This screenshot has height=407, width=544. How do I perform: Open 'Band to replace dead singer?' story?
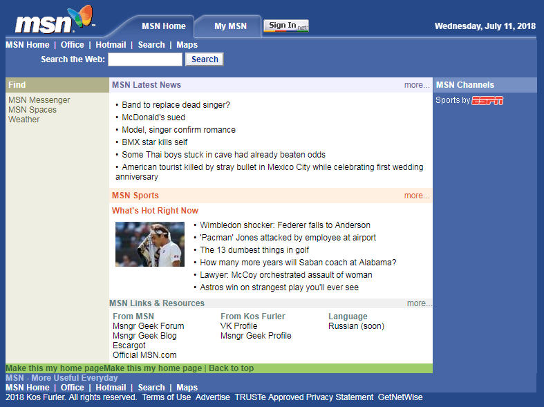tap(176, 105)
